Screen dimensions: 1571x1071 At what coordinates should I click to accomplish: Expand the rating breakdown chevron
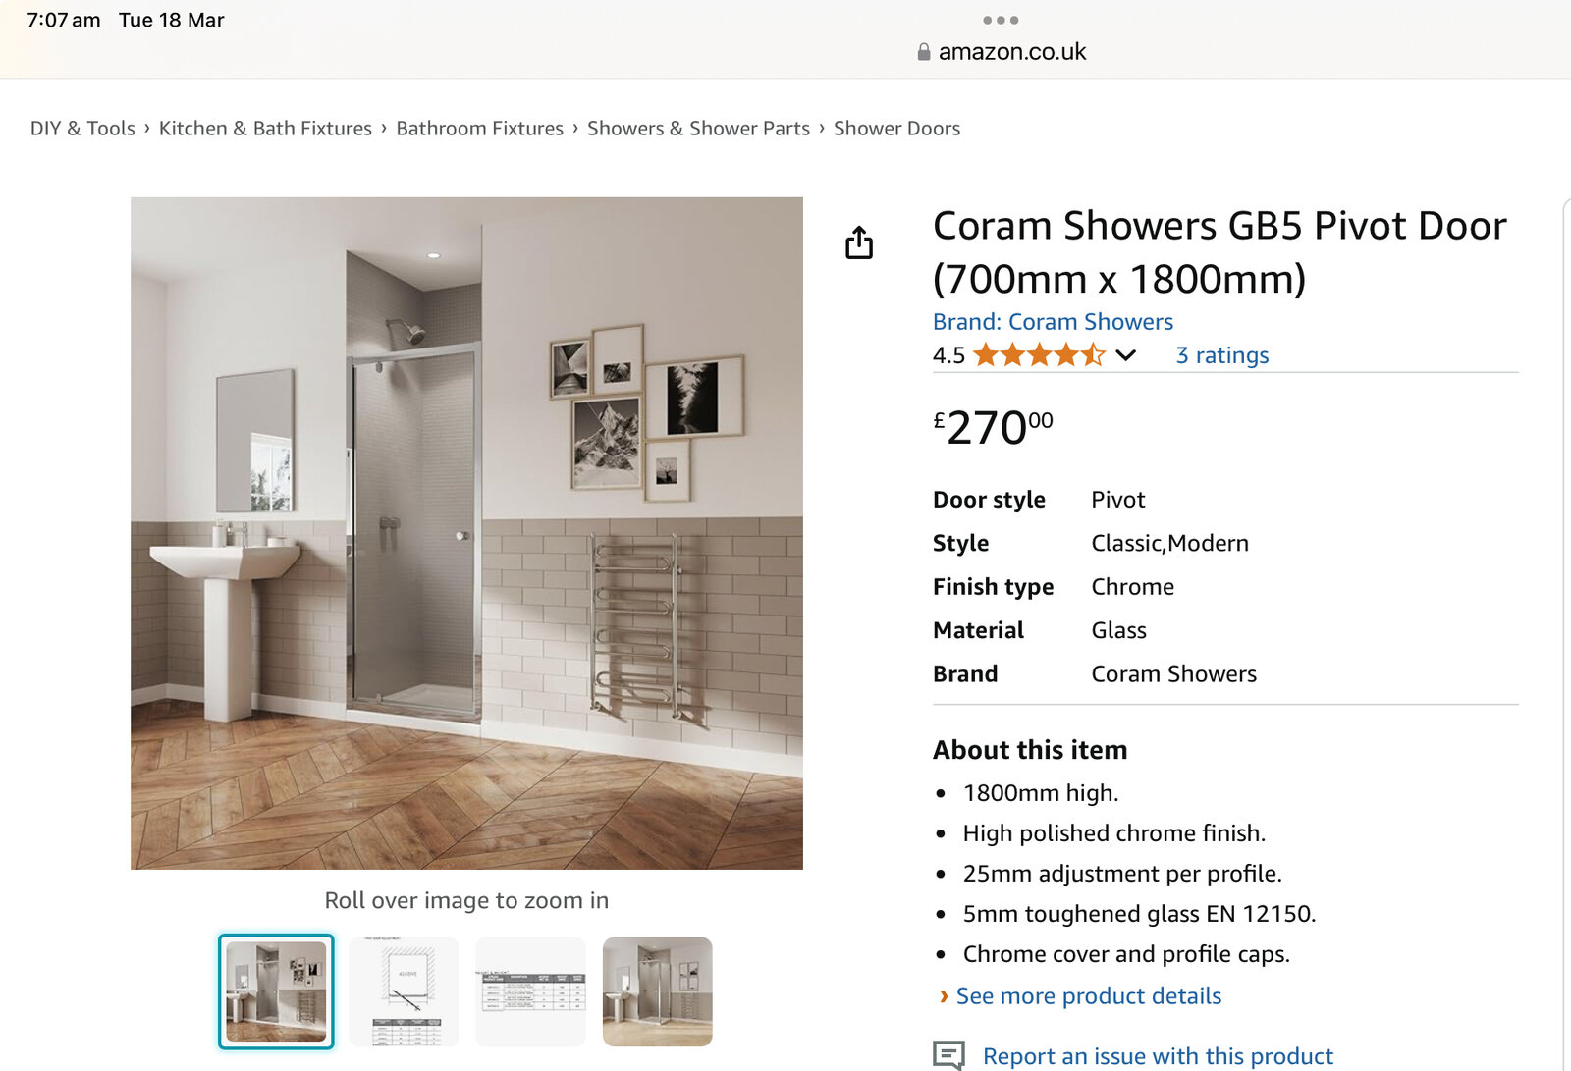click(x=1126, y=355)
